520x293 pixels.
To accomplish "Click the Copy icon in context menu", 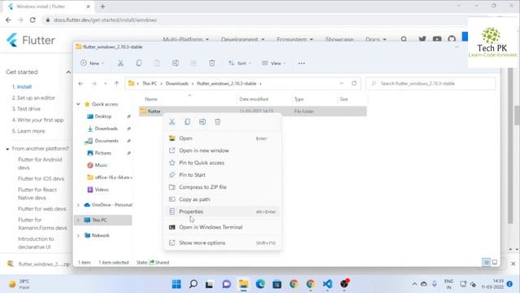I will pos(188,122).
